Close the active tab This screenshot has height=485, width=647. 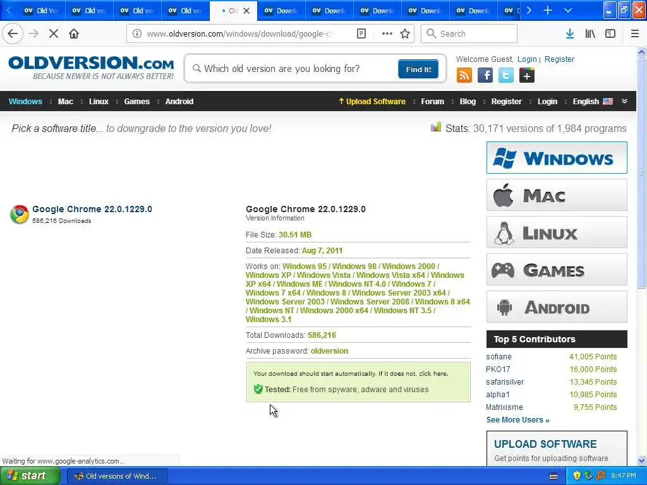(x=246, y=11)
